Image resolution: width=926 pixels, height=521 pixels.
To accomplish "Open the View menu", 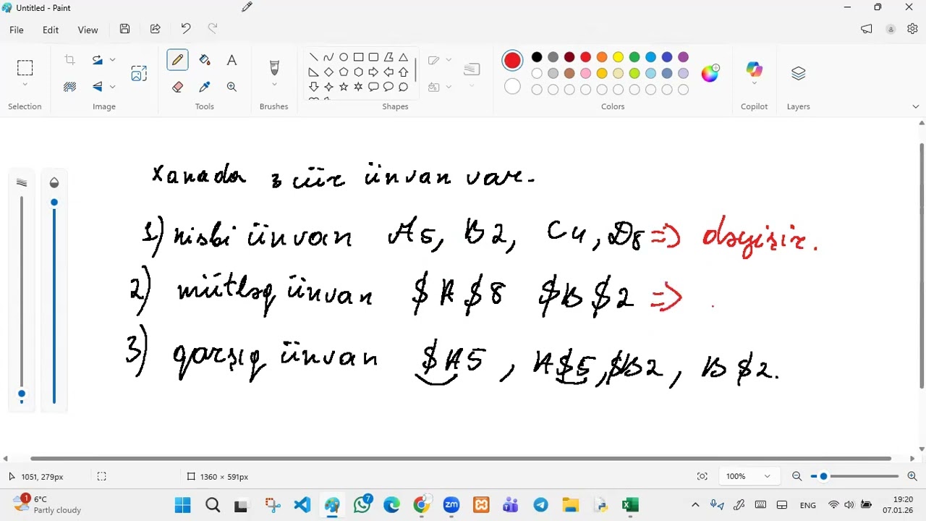I will [88, 30].
